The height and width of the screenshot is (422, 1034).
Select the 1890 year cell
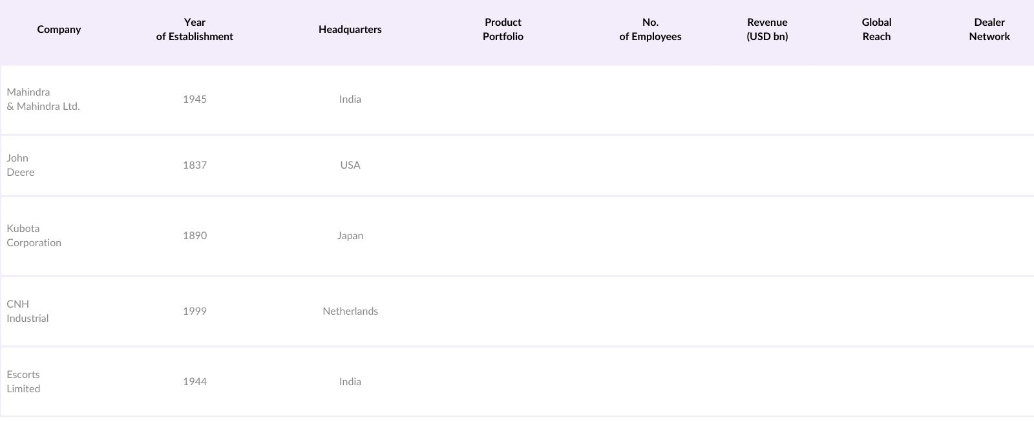(x=195, y=236)
